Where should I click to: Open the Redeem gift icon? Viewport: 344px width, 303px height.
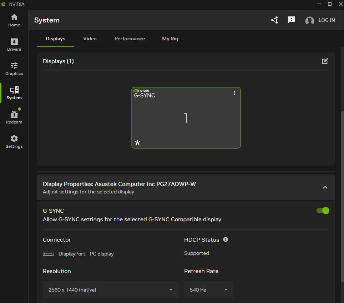coord(14,117)
